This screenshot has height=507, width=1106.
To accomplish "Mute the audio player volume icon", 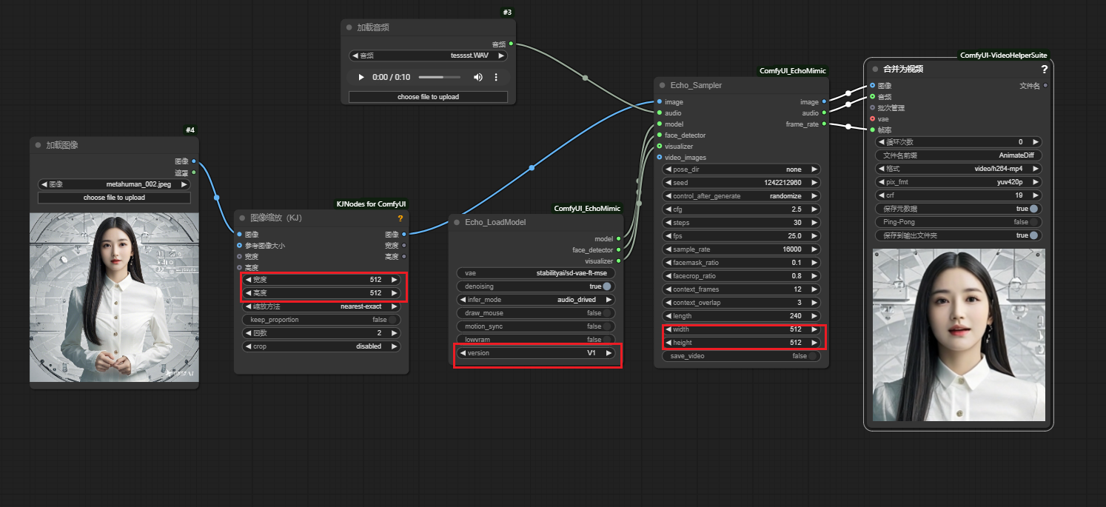I will coord(478,77).
